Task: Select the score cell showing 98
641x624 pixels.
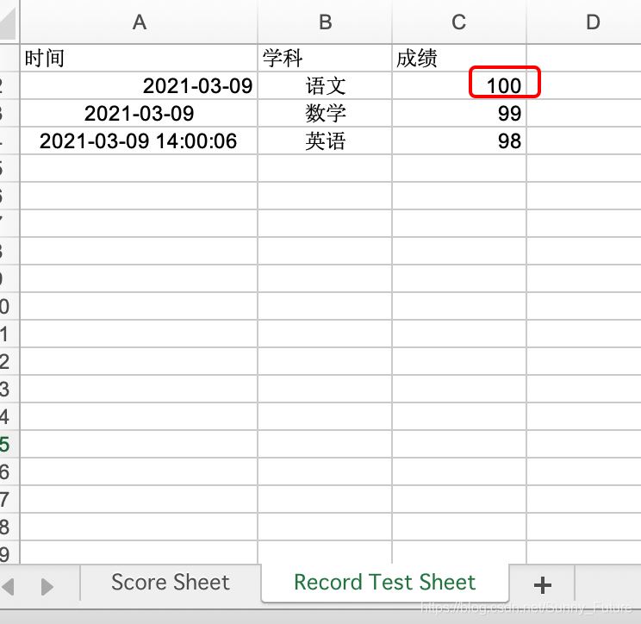Action: point(458,140)
